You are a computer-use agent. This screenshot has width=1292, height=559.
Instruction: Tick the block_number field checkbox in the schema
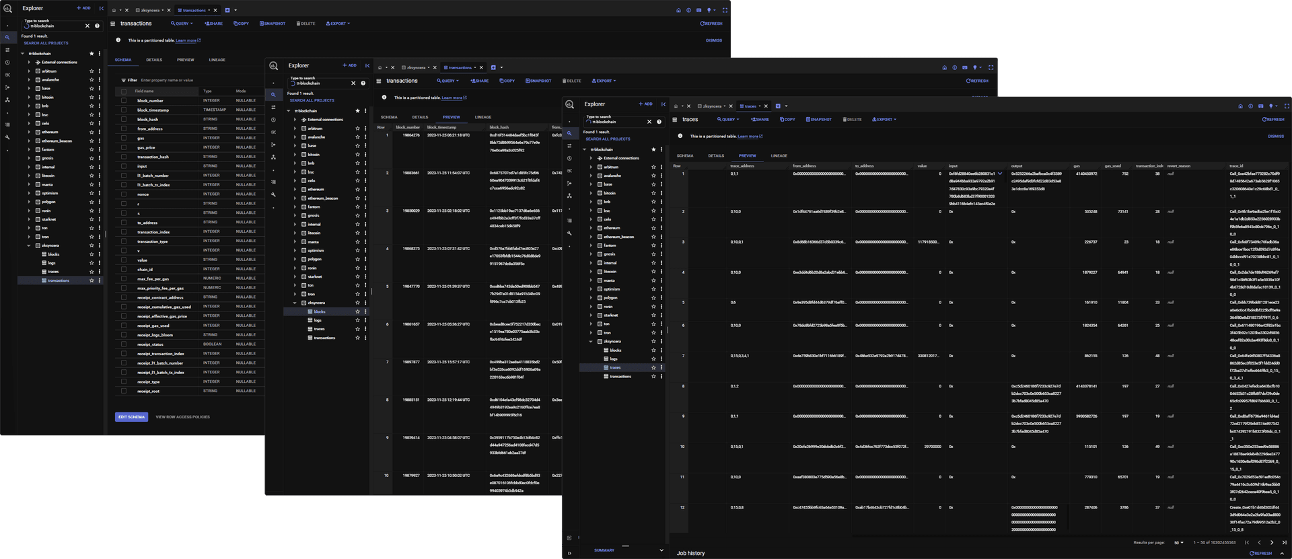[x=124, y=101]
